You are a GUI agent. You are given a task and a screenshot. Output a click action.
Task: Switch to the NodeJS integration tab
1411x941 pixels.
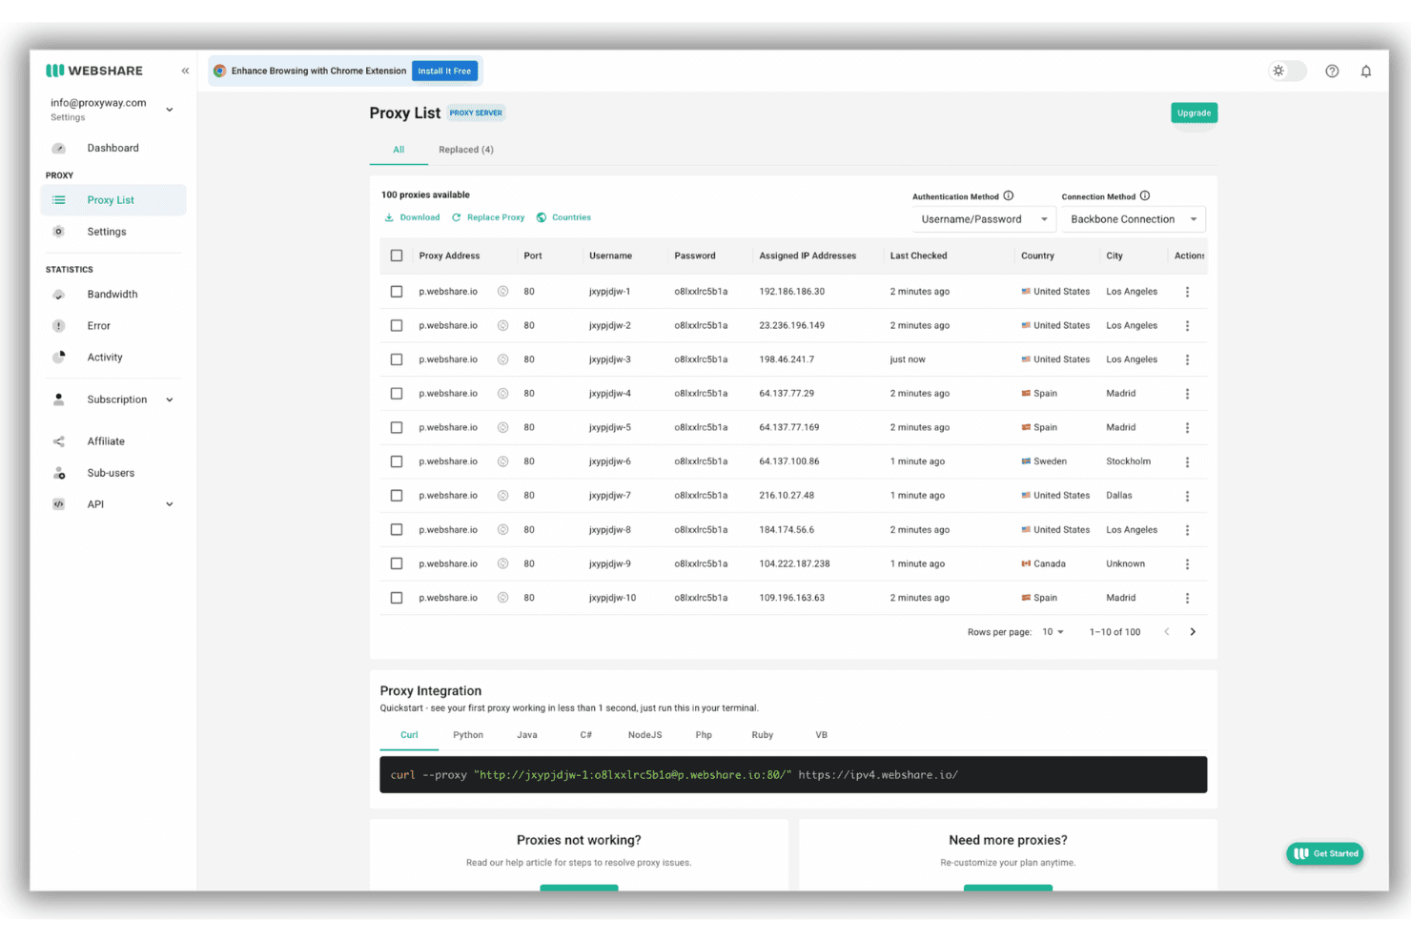tap(644, 735)
